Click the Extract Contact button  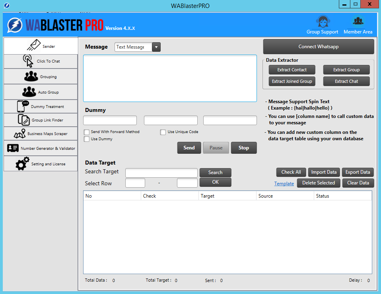click(x=292, y=70)
